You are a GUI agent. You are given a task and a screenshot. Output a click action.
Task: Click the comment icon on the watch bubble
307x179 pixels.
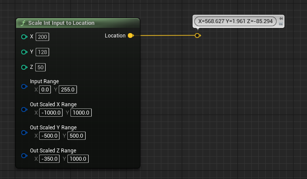point(281,23)
